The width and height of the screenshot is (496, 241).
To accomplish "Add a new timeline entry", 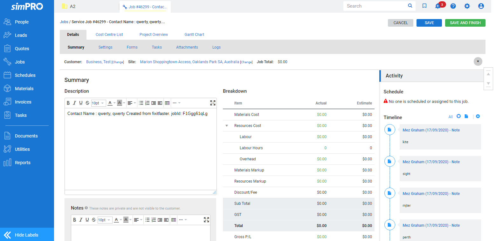I will pos(478,117).
